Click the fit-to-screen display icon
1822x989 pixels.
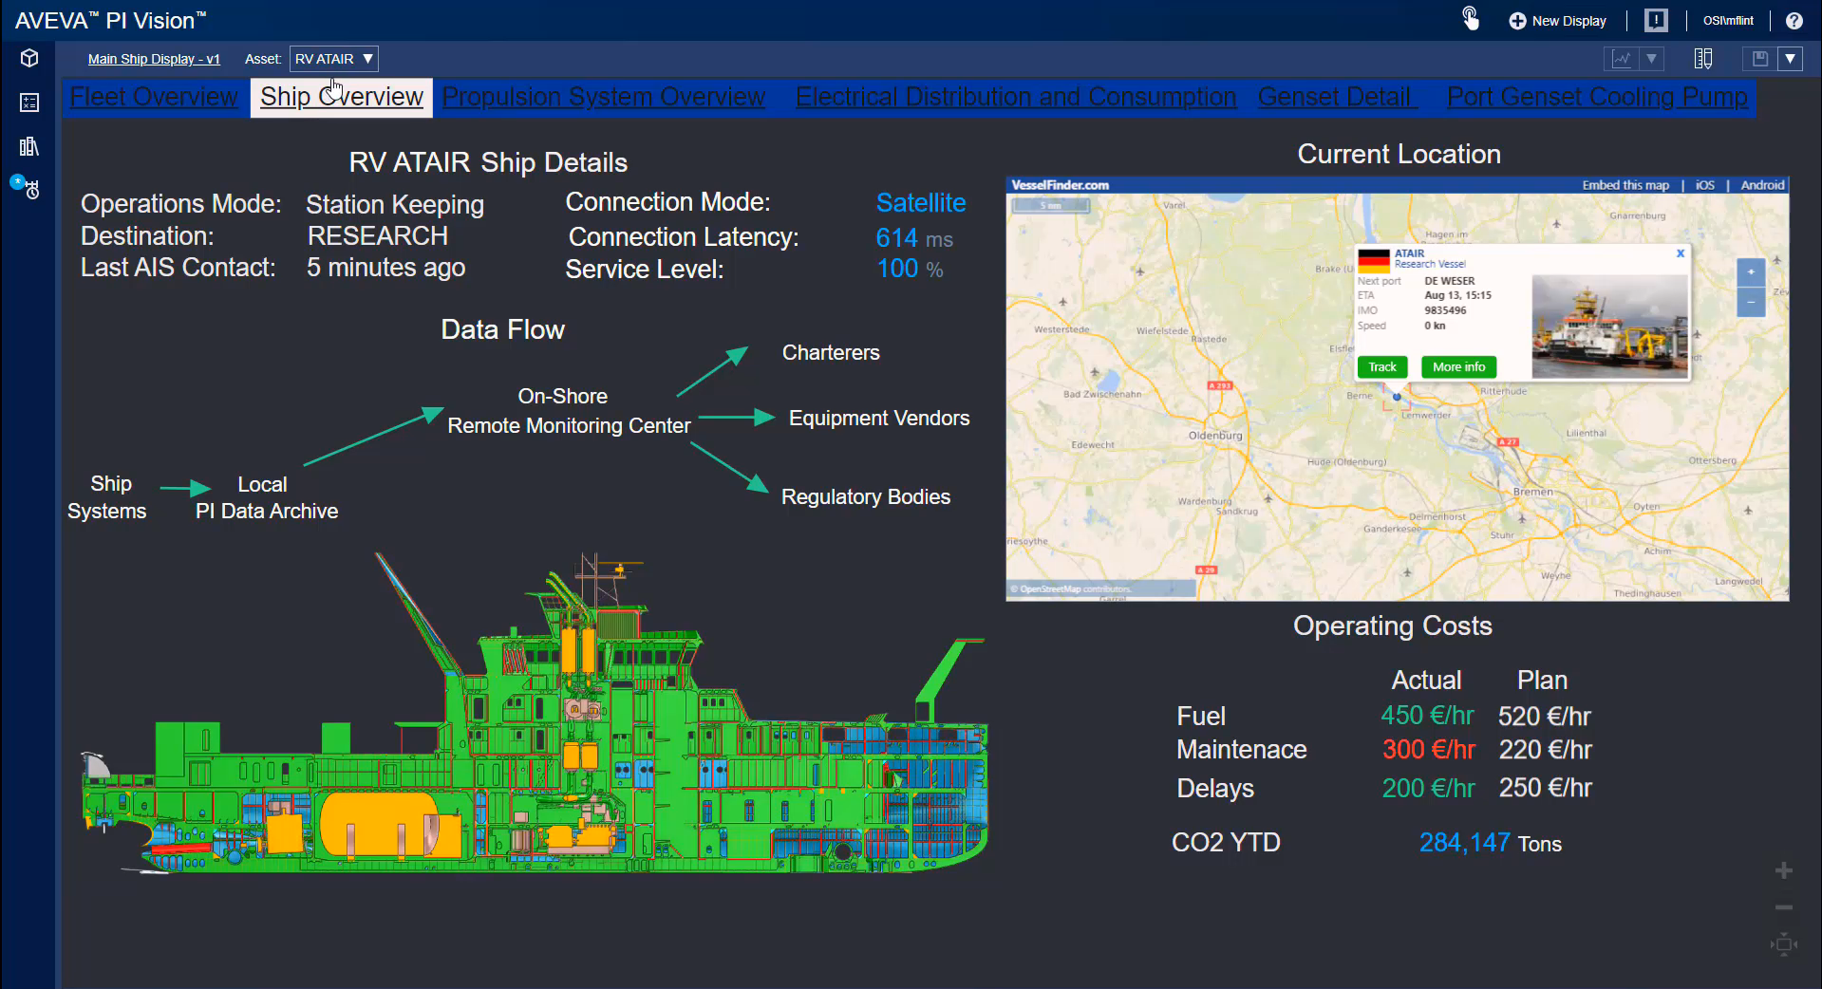pos(1784,943)
